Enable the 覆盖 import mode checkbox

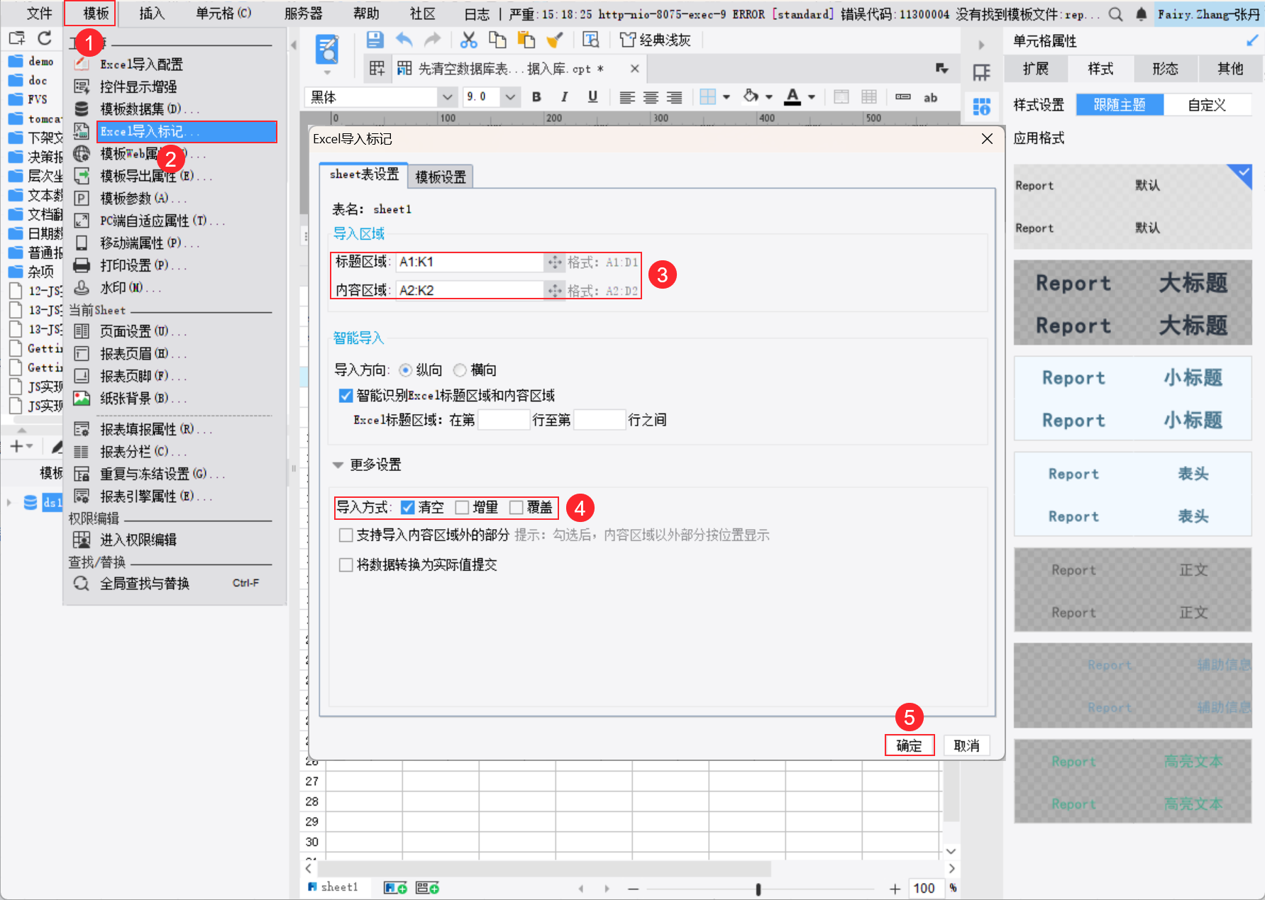point(517,507)
